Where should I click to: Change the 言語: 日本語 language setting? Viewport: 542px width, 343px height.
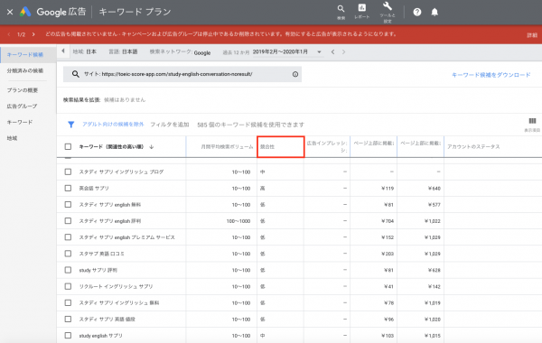123,51
